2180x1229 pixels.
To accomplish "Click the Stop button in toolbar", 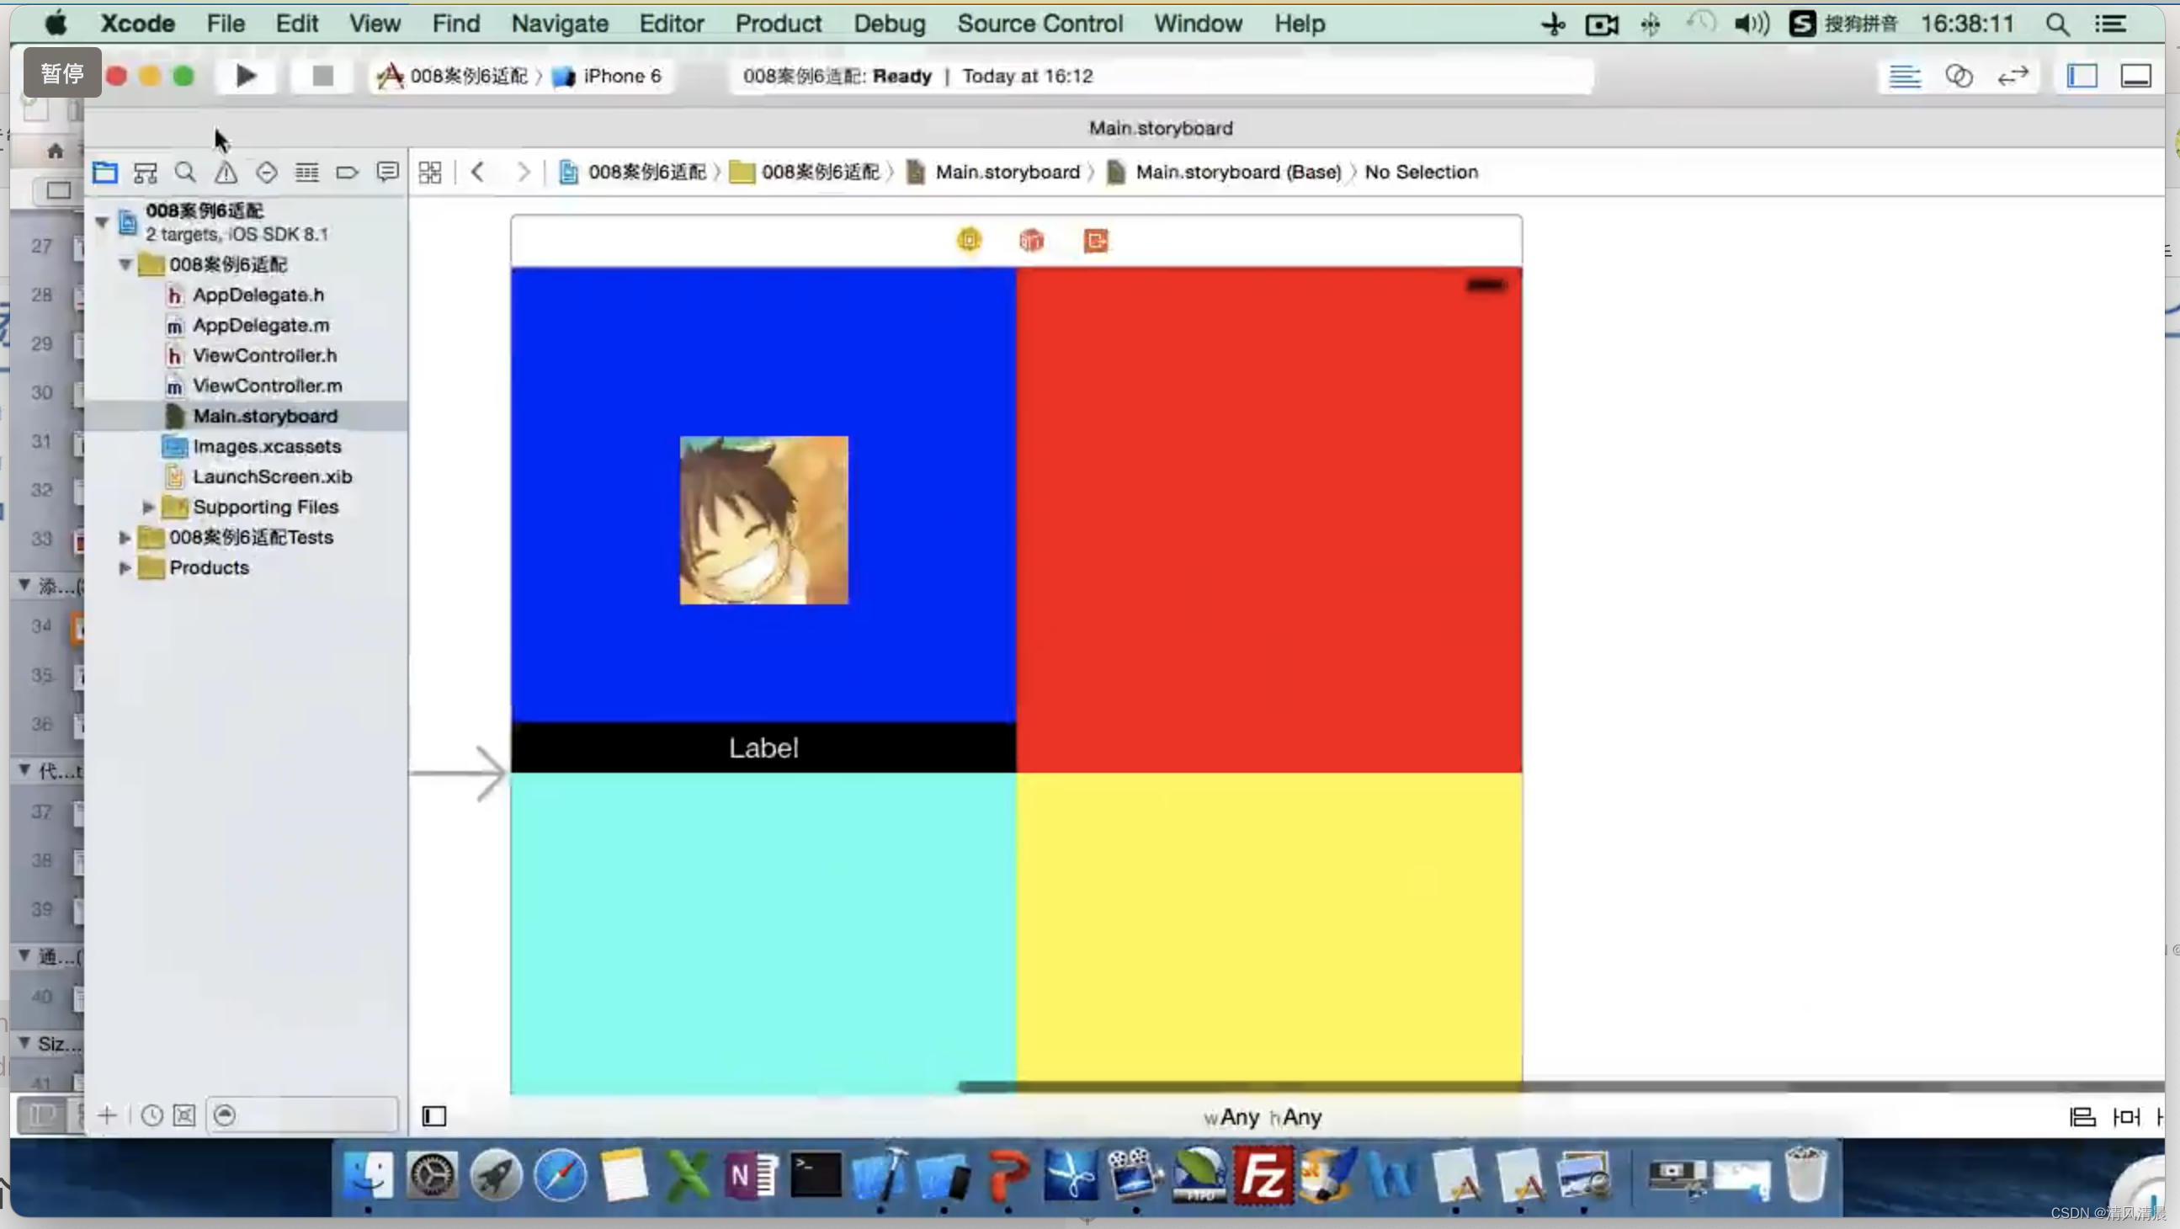I will pos(322,76).
